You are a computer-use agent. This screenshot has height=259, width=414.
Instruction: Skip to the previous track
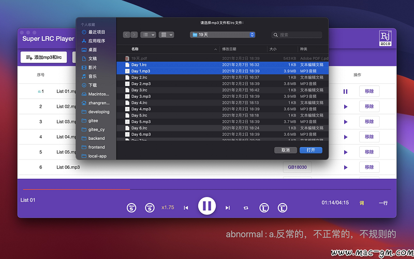click(x=186, y=208)
